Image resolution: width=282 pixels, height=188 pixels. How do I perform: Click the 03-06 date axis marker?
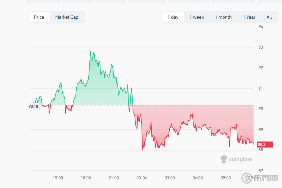point(142,178)
